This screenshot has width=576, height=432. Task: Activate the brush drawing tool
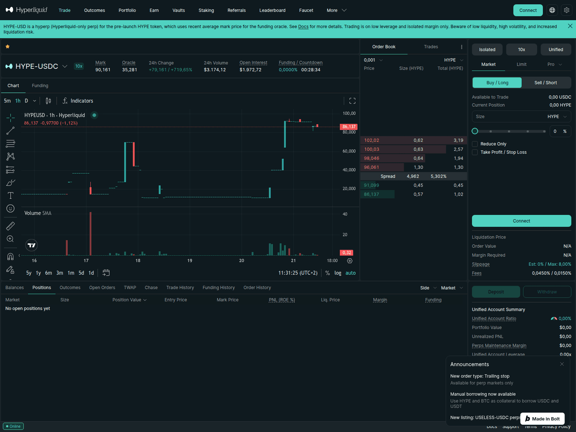pyautogui.click(x=10, y=182)
